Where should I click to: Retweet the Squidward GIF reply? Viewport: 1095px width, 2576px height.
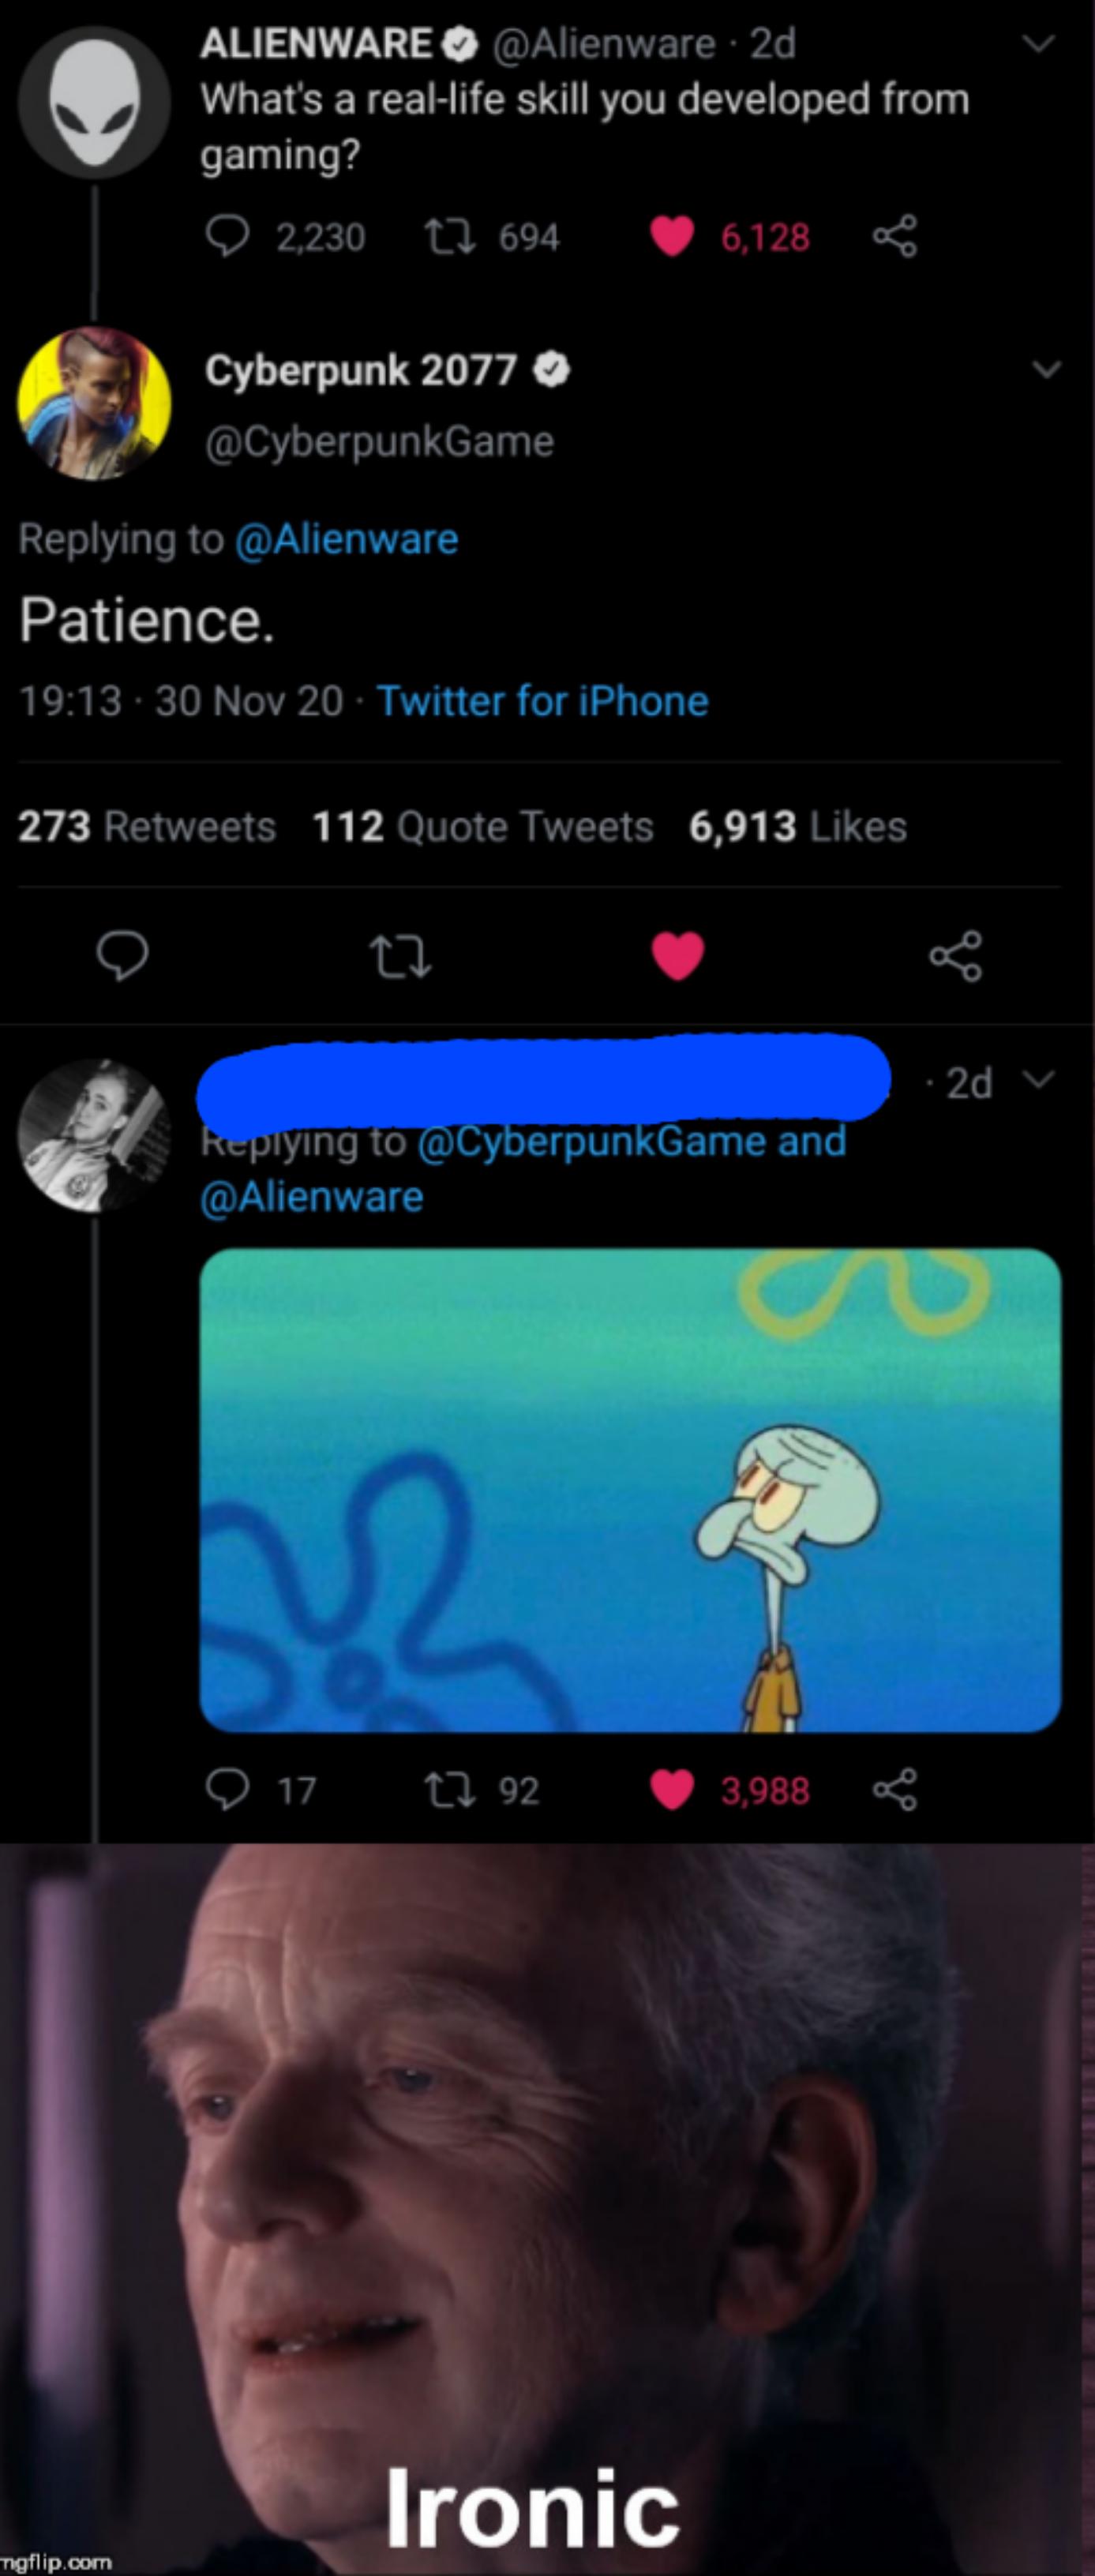click(x=450, y=1790)
